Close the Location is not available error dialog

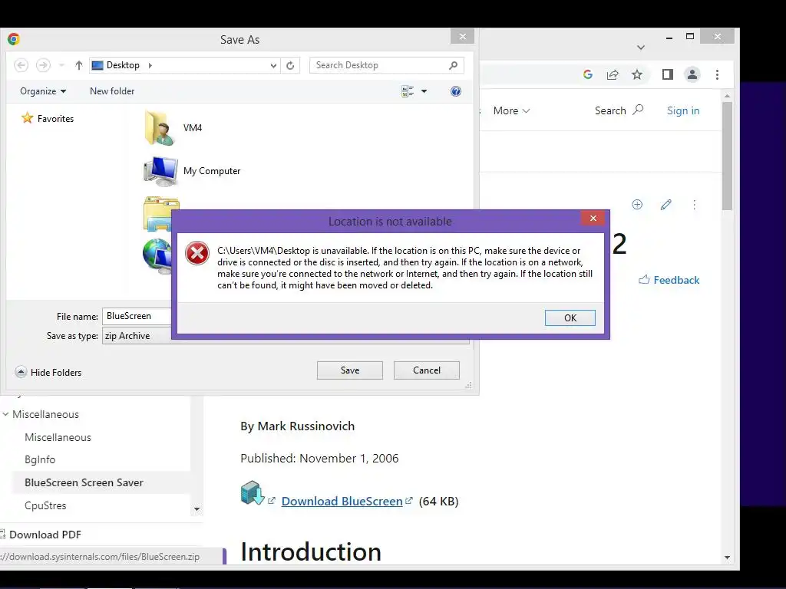coord(593,219)
